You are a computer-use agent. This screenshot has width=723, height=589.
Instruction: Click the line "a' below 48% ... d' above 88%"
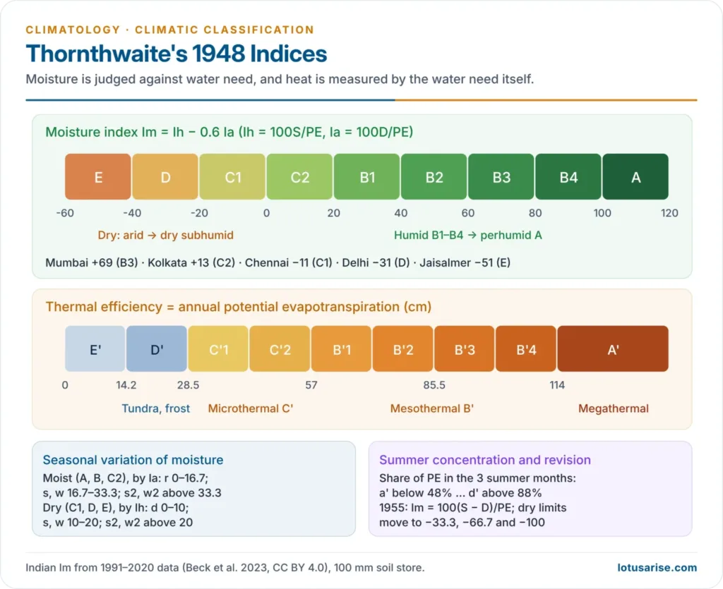coord(460,493)
